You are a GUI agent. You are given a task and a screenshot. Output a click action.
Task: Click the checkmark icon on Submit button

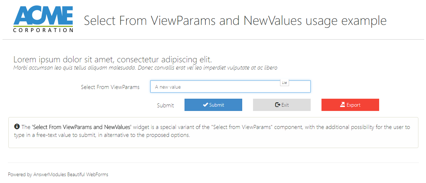[x=205, y=105]
